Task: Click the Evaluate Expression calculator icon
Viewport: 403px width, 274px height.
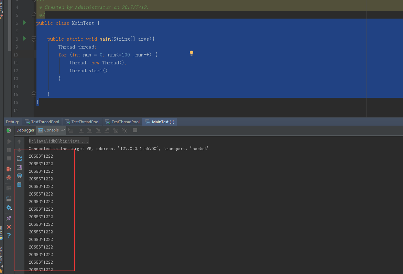Action: (x=135, y=130)
